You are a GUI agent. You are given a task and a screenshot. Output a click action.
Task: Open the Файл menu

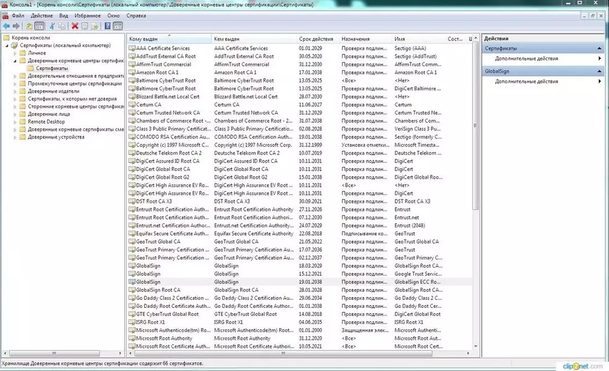18,16
